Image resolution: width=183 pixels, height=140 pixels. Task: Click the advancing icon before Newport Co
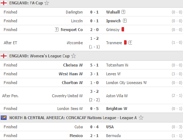point(57,29)
